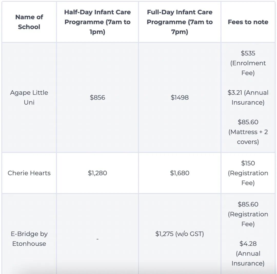Click Cherie Hearts' $150 registration fee

(x=248, y=163)
